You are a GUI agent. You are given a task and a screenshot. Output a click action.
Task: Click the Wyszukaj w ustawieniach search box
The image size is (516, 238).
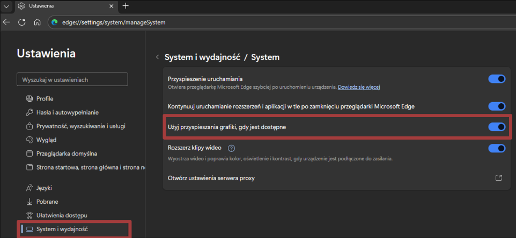point(72,80)
